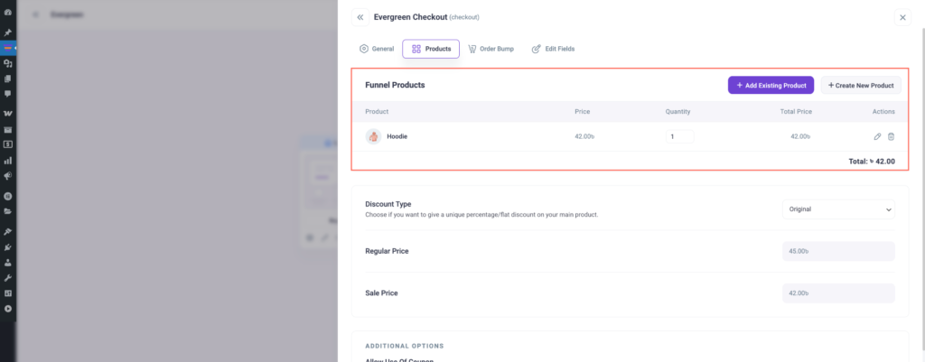Click the Hoodie product name
The image size is (925, 362).
click(397, 137)
